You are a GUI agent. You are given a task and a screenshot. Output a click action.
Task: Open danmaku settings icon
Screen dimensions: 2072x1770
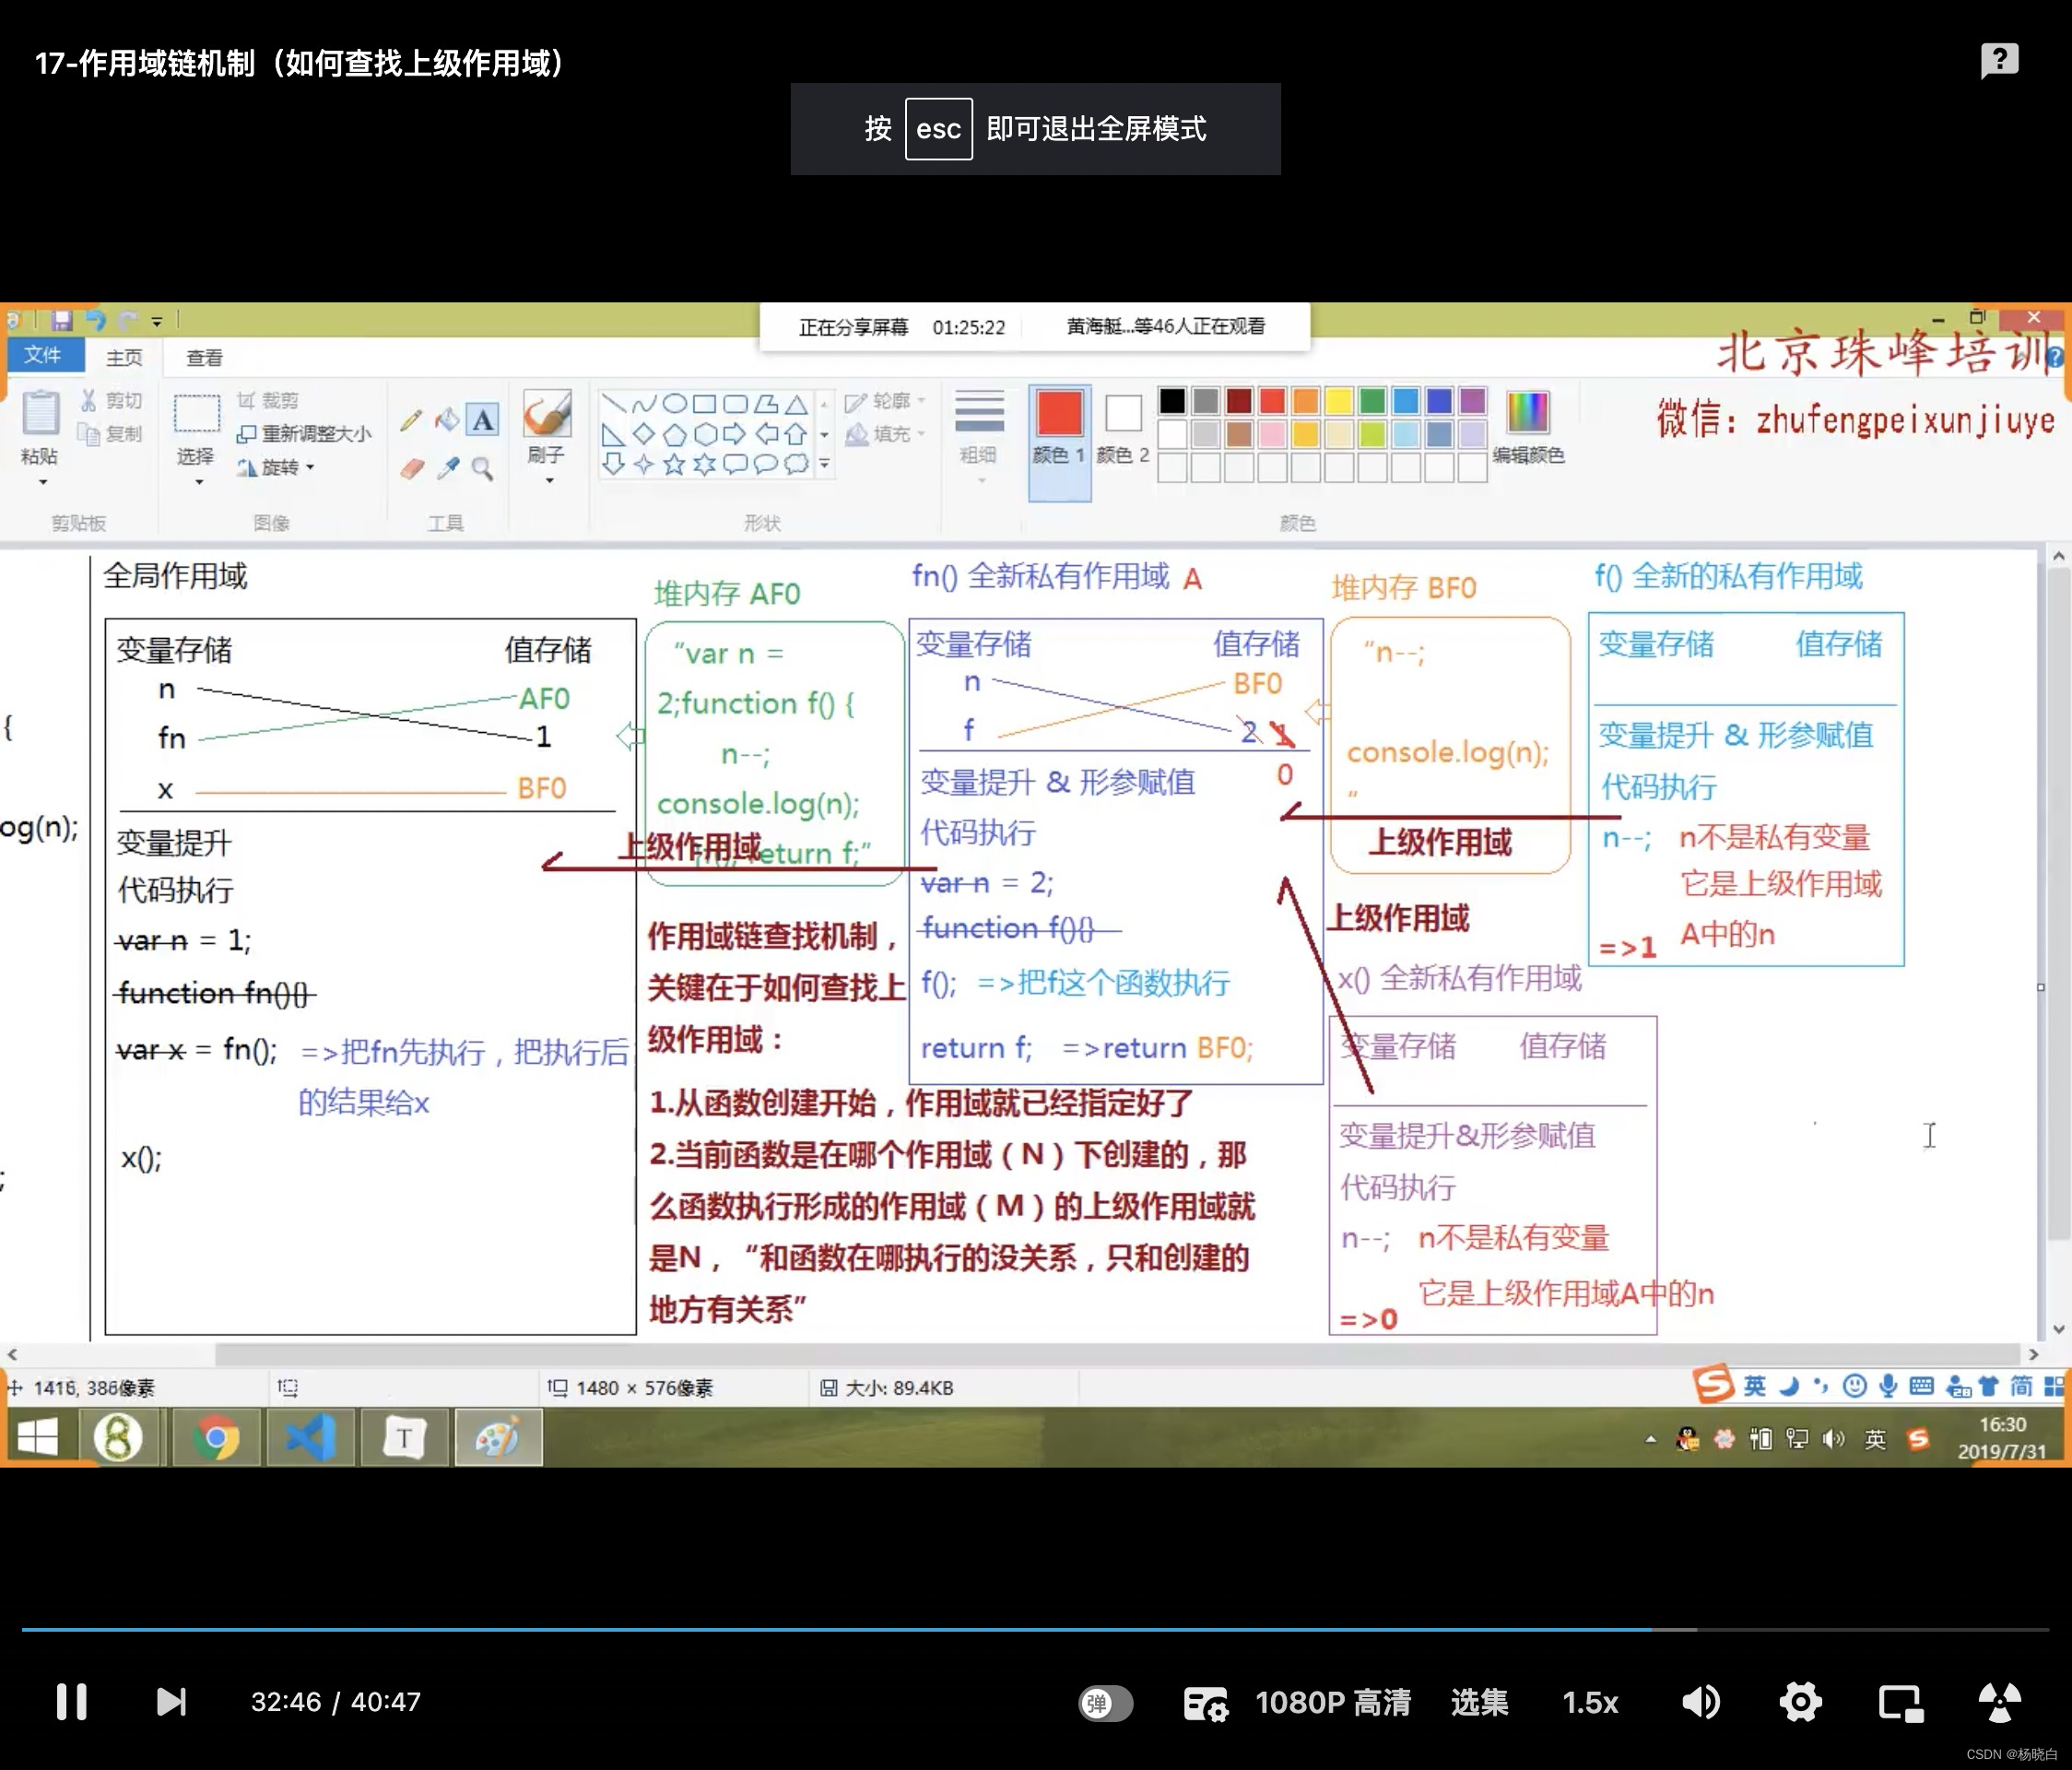coord(1205,1702)
